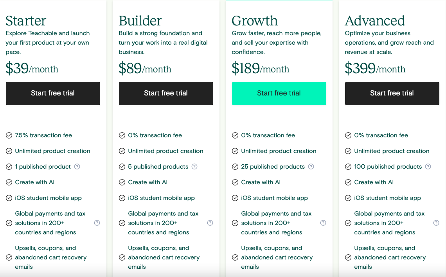Image resolution: width=446 pixels, height=277 pixels.
Task: Click checkmark beside Builder's Create with AI
Action: tap(122, 182)
